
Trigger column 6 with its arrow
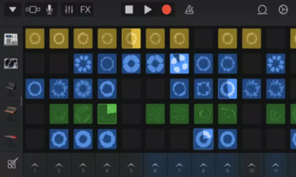(155, 165)
